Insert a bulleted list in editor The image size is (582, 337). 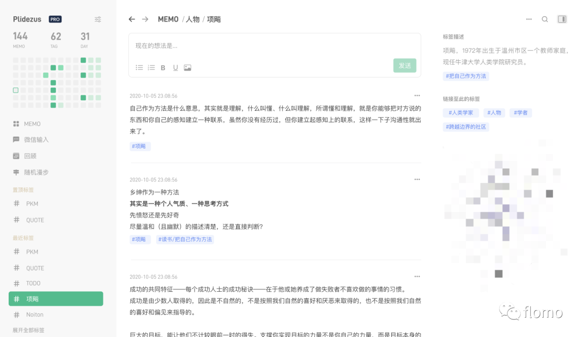click(x=139, y=67)
